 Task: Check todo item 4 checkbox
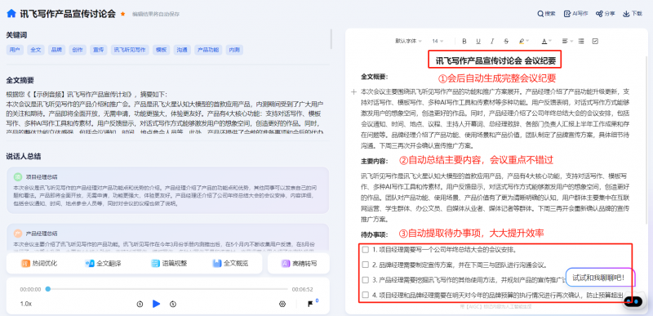click(x=365, y=295)
